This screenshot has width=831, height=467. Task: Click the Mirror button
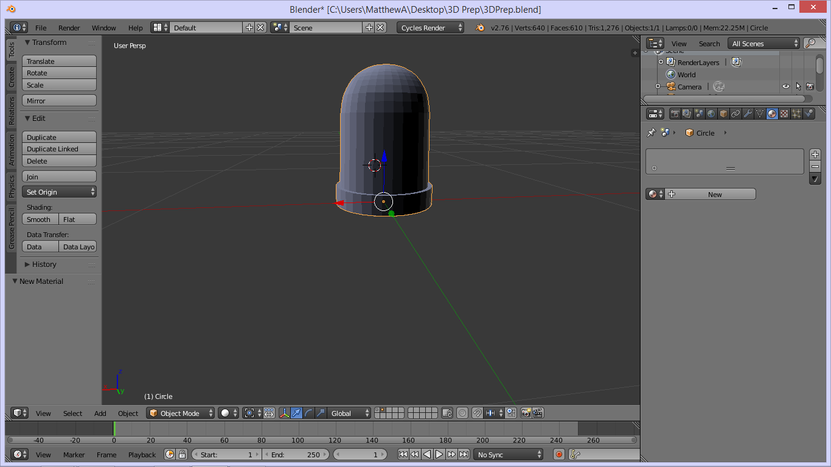pyautogui.click(x=60, y=100)
